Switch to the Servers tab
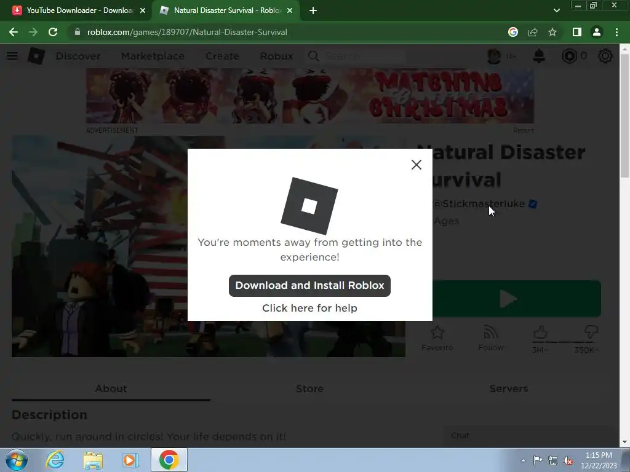Viewport: 630px width, 472px height. tap(508, 388)
